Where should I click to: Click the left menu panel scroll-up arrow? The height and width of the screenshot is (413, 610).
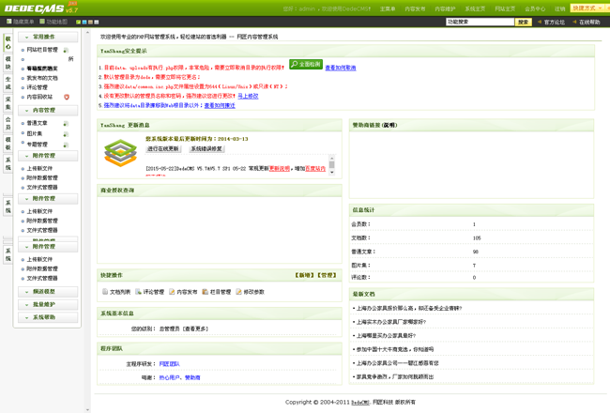pos(87,33)
